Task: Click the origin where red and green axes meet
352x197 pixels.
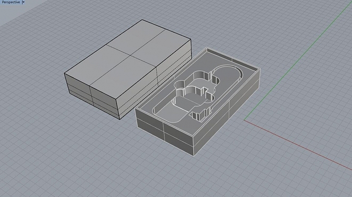Action: click(244, 120)
